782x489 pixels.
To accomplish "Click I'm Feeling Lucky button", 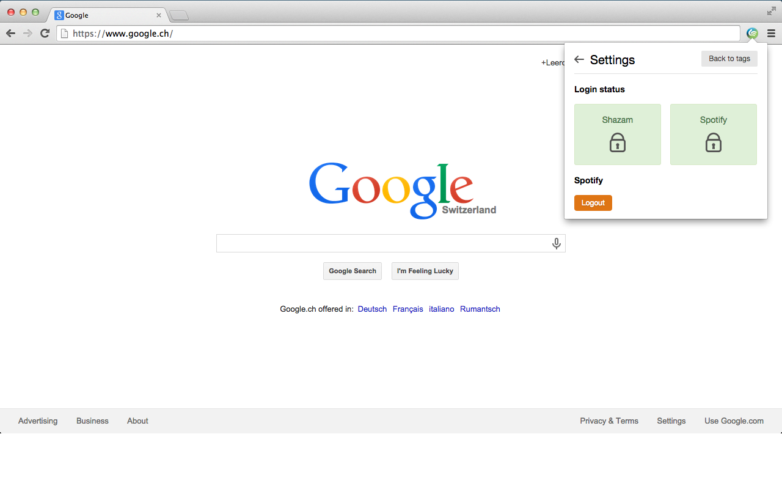I will [x=425, y=271].
